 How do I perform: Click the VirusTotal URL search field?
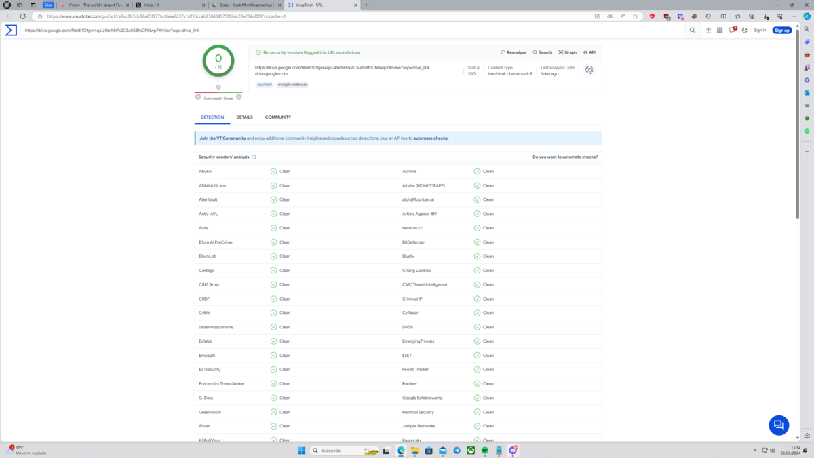coord(353,30)
